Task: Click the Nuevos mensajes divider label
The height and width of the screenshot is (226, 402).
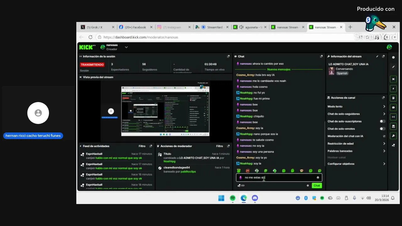Action: coord(279,69)
